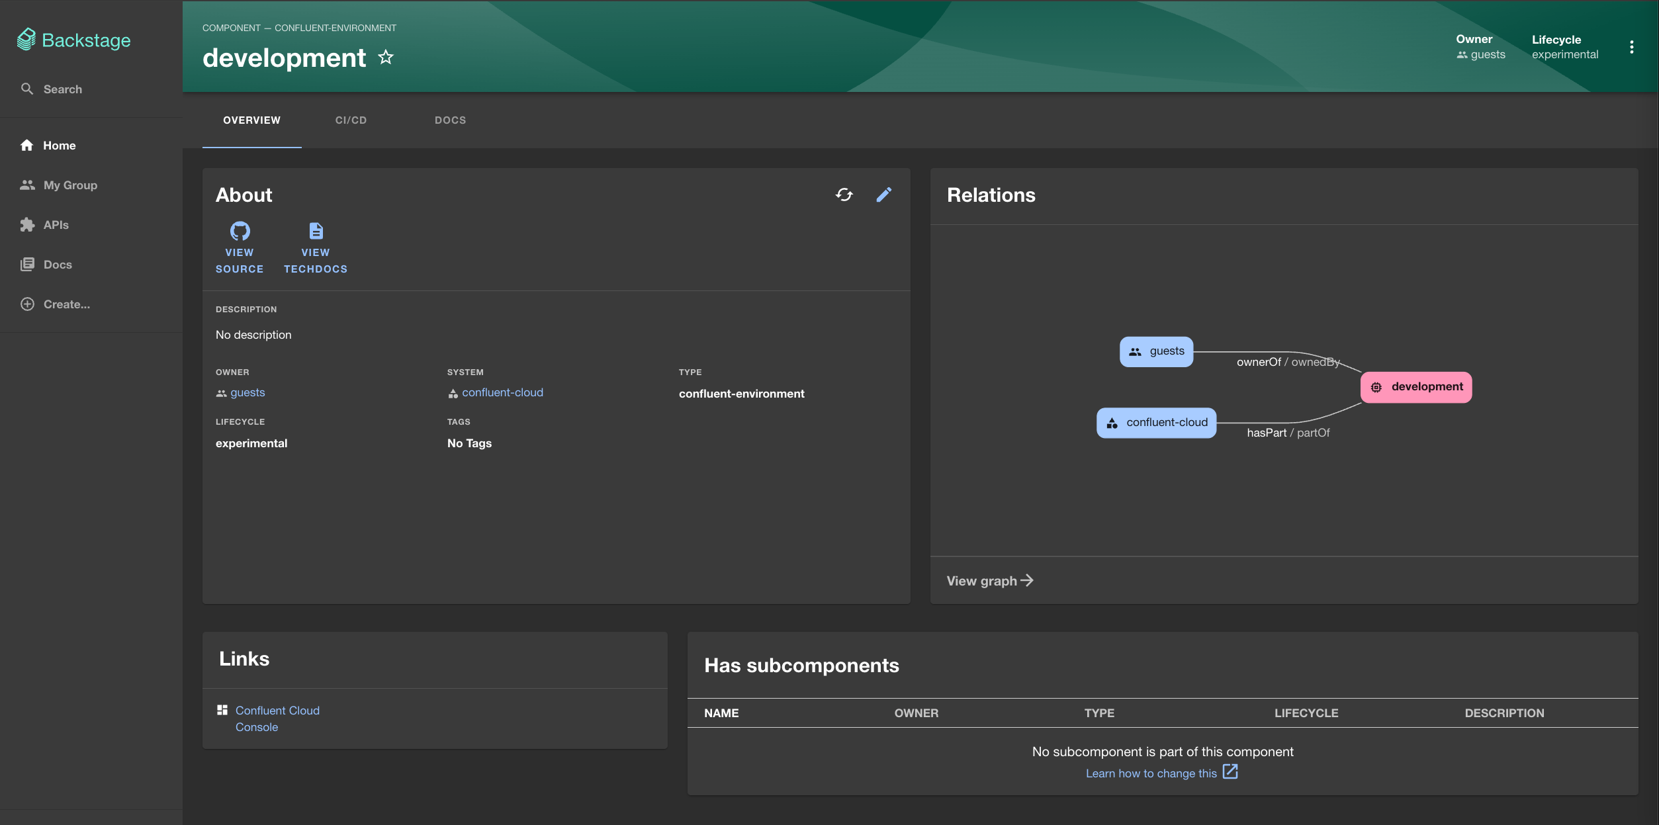Click the No description text
Image resolution: width=1659 pixels, height=825 pixels.
253,335
